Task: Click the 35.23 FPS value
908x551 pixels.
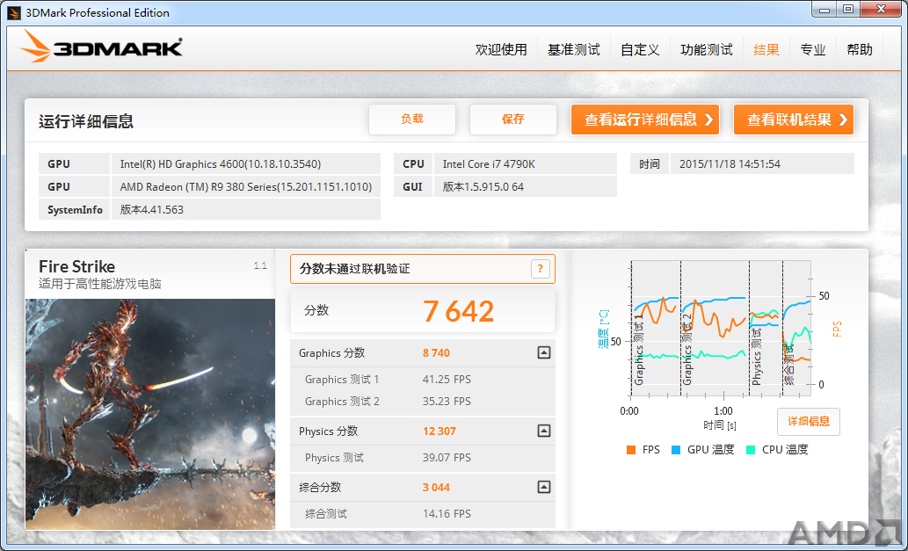Action: coord(447,402)
